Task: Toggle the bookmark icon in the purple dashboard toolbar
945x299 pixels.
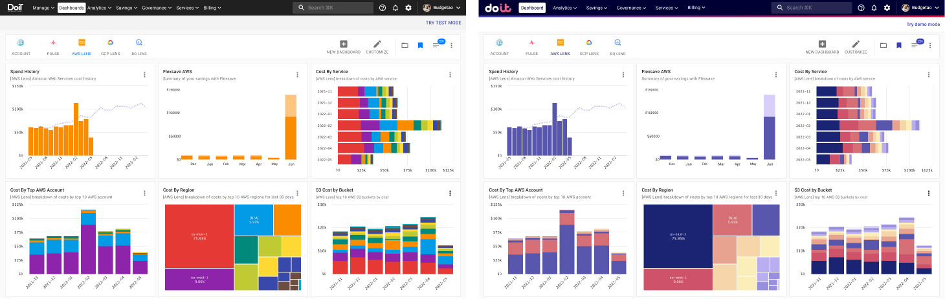Action: (x=898, y=45)
